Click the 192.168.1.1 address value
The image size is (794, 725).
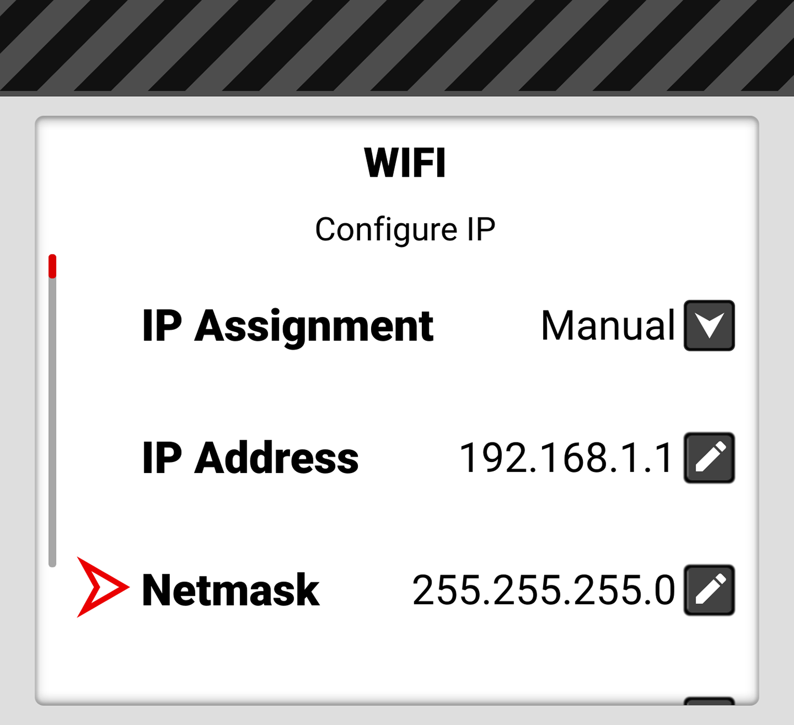pos(566,458)
